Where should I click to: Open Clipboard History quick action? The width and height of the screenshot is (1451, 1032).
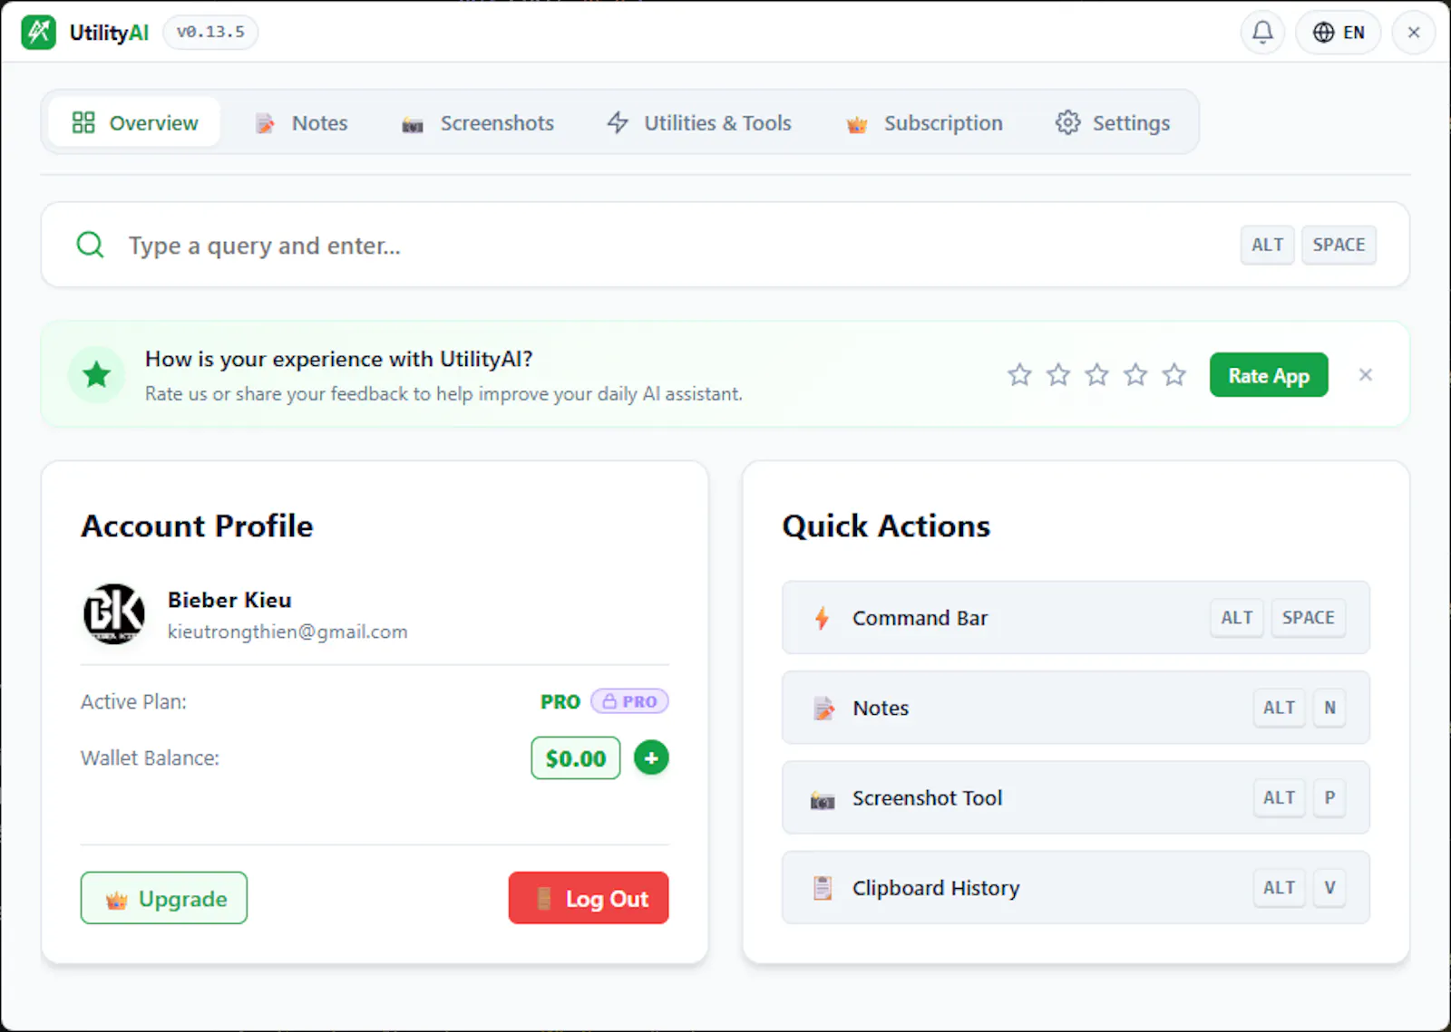(x=1076, y=887)
